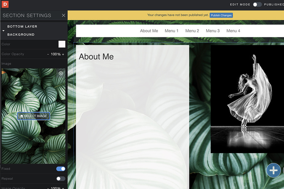This screenshot has width=284, height=189.
Task: Open the background Color swatch
Action: click(x=62, y=44)
